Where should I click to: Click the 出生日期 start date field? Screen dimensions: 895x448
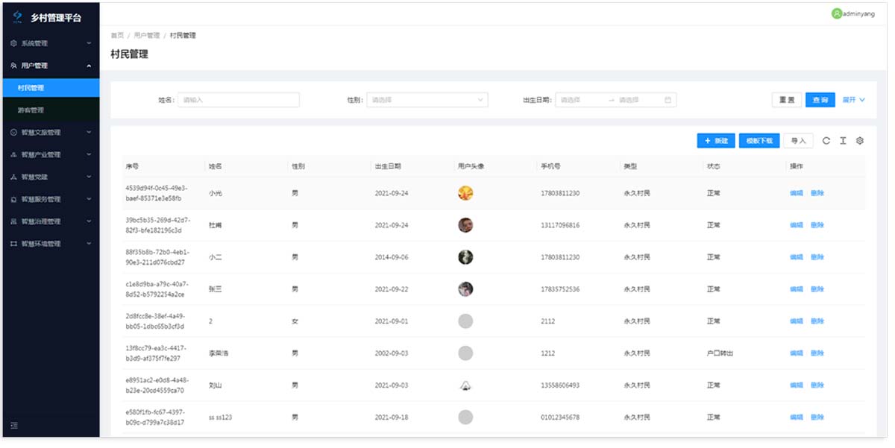(x=580, y=100)
